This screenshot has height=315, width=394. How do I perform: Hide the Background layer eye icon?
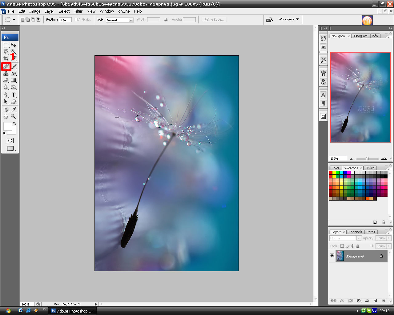332,256
